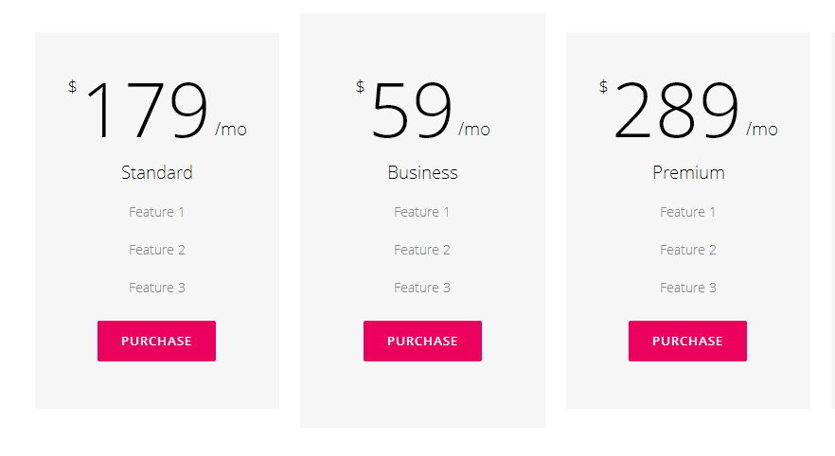The width and height of the screenshot is (835, 456).
Task: Click Feature 3 in the Business card
Action: click(422, 288)
